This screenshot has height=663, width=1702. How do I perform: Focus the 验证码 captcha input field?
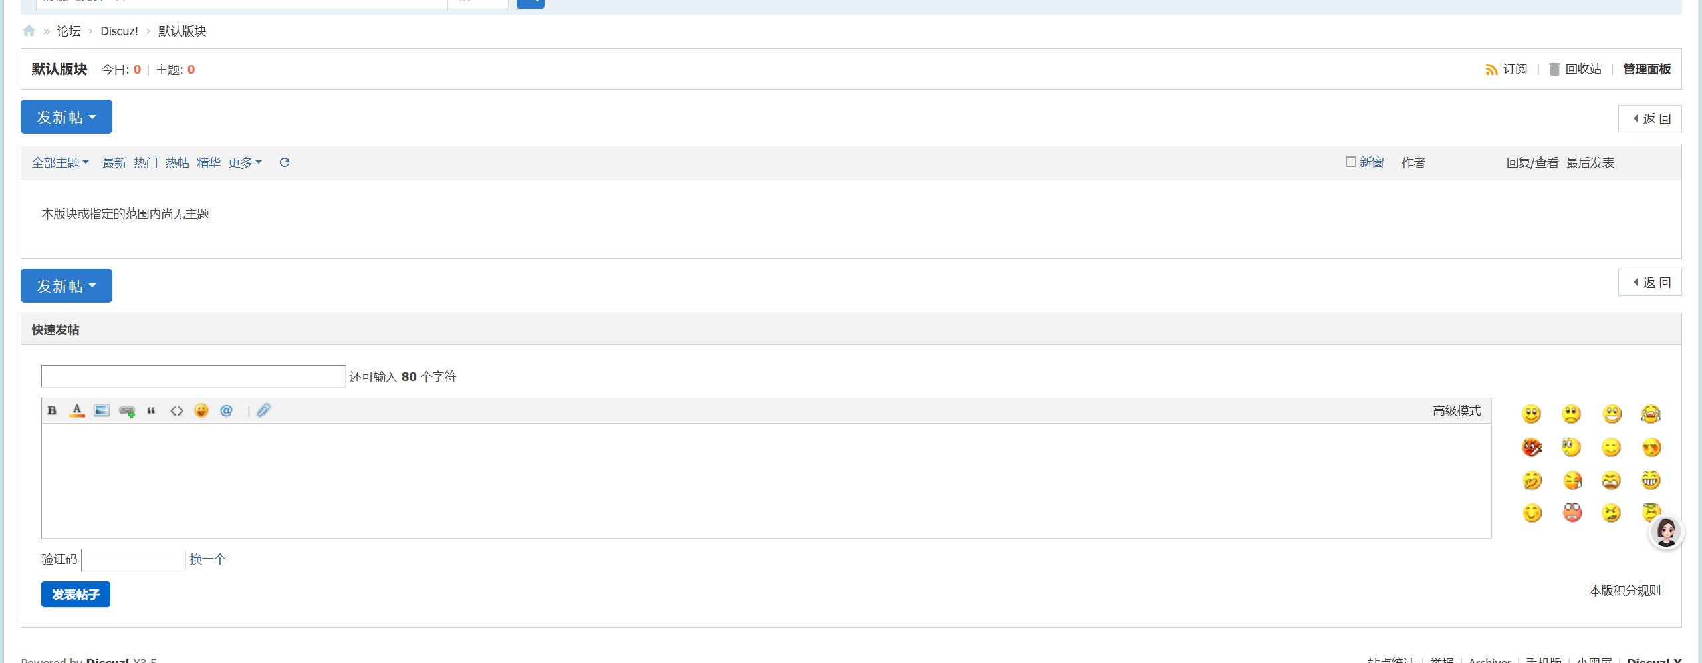pos(134,559)
